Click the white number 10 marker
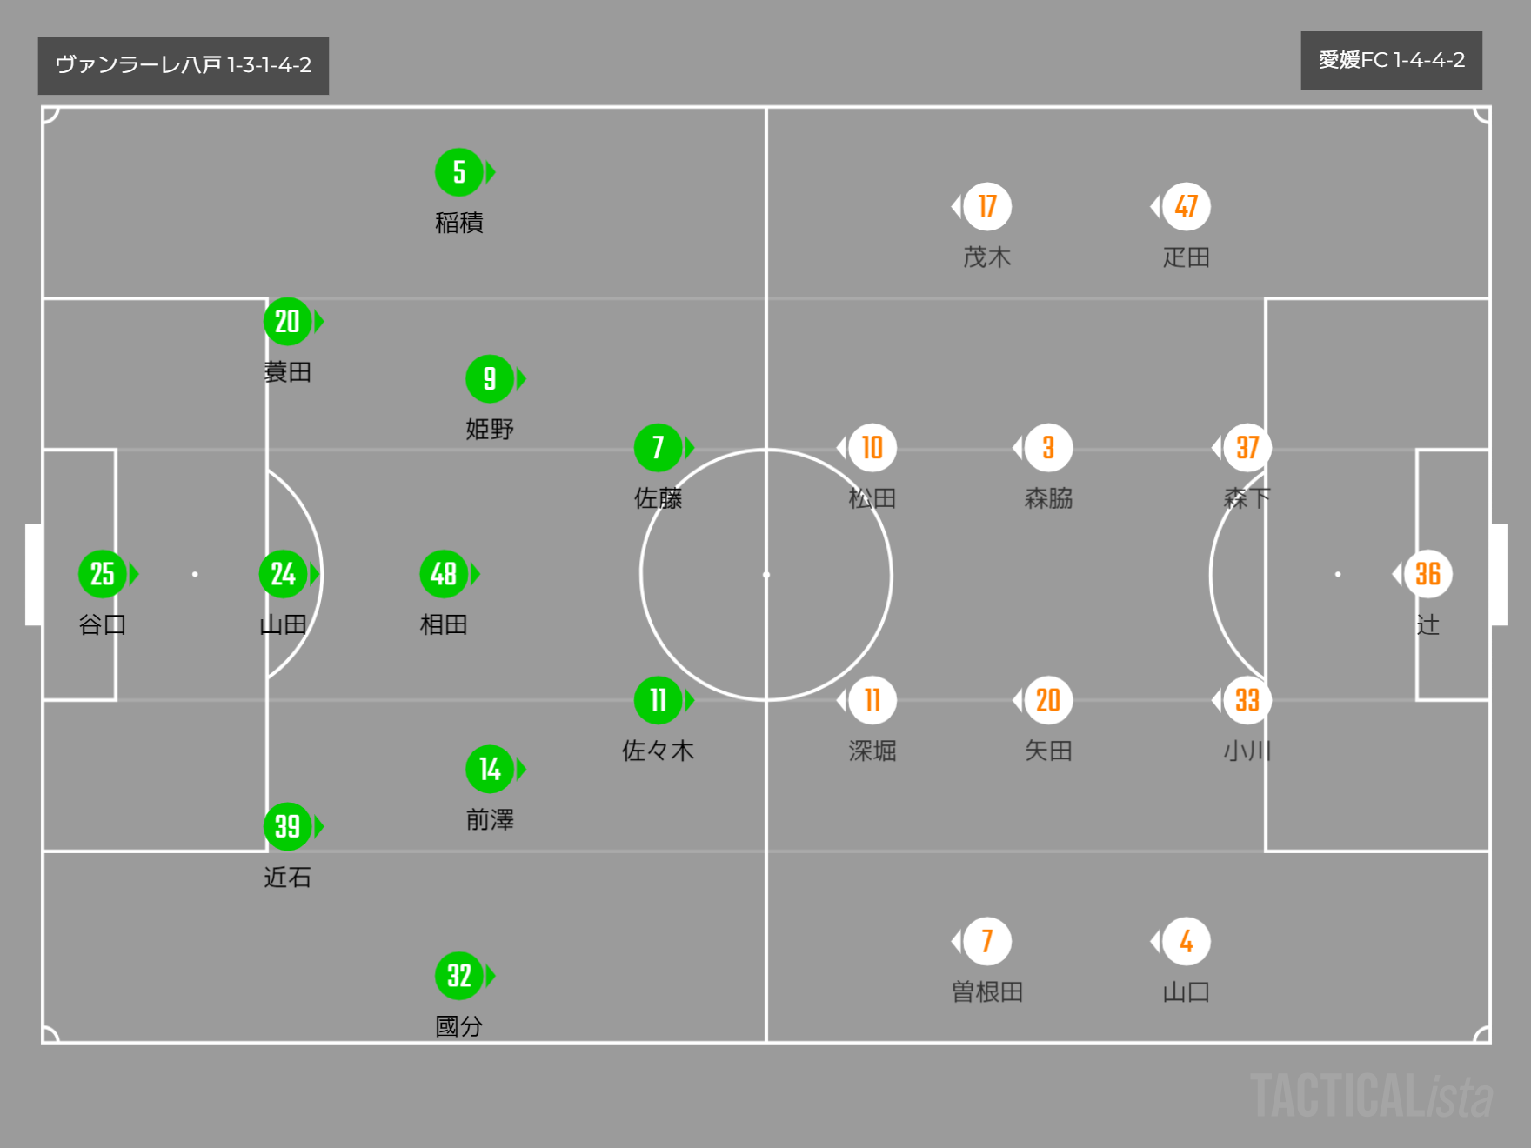Image resolution: width=1531 pixels, height=1148 pixels. pos(872,448)
